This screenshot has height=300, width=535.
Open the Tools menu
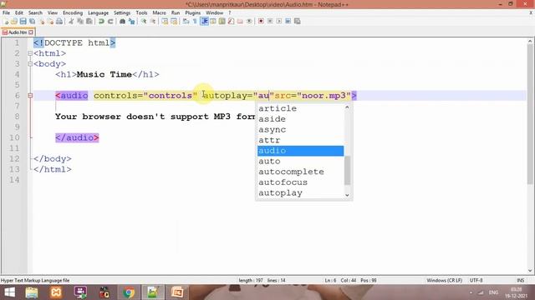(141, 13)
